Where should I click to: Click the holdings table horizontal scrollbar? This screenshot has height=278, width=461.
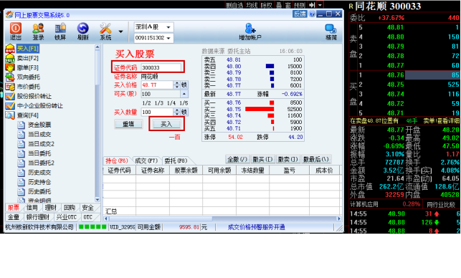tap(222, 219)
